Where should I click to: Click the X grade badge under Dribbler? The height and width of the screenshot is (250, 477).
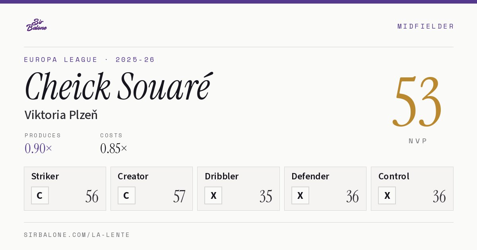pyautogui.click(x=213, y=196)
